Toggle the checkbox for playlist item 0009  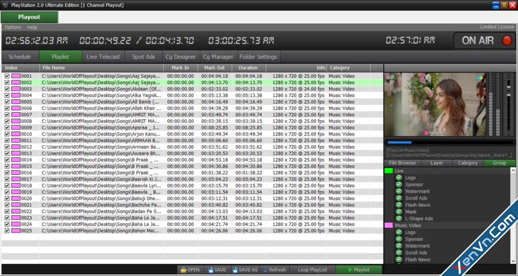pyautogui.click(x=7, y=127)
